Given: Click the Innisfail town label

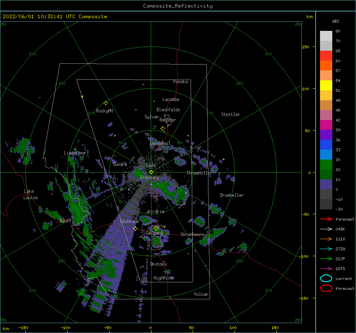Looking at the screenshot, I should tap(160, 143).
